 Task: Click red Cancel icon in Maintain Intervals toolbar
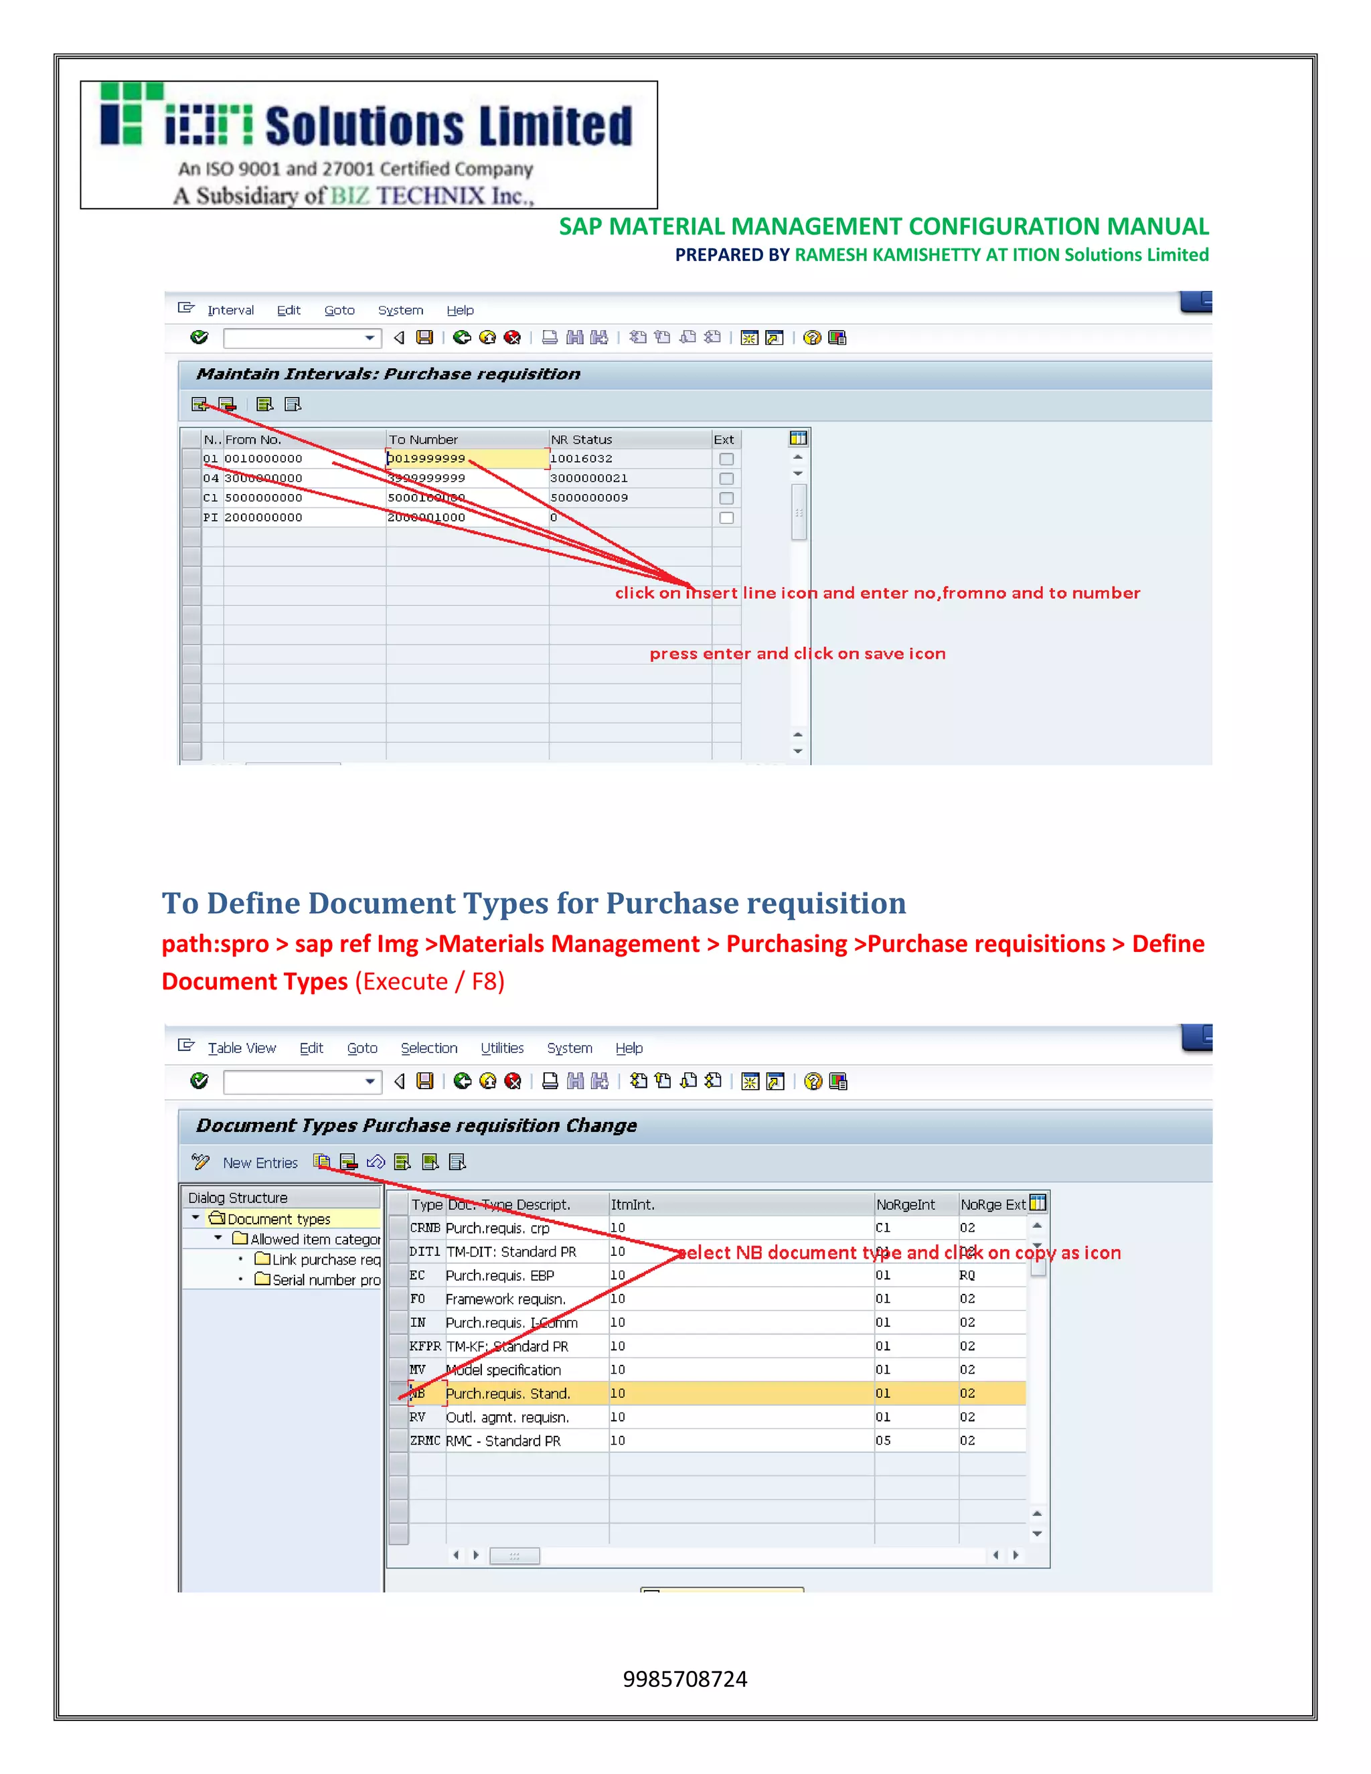click(x=511, y=337)
